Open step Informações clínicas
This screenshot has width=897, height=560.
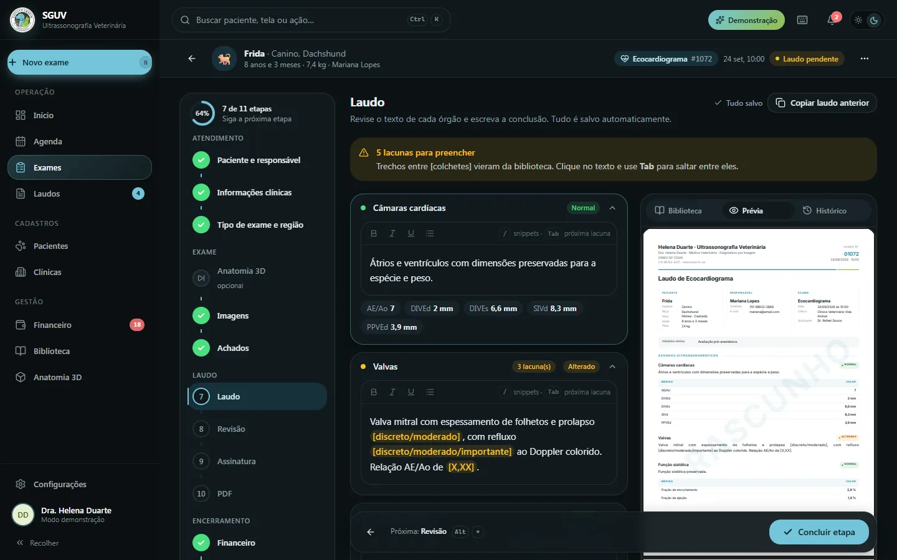coord(257,192)
